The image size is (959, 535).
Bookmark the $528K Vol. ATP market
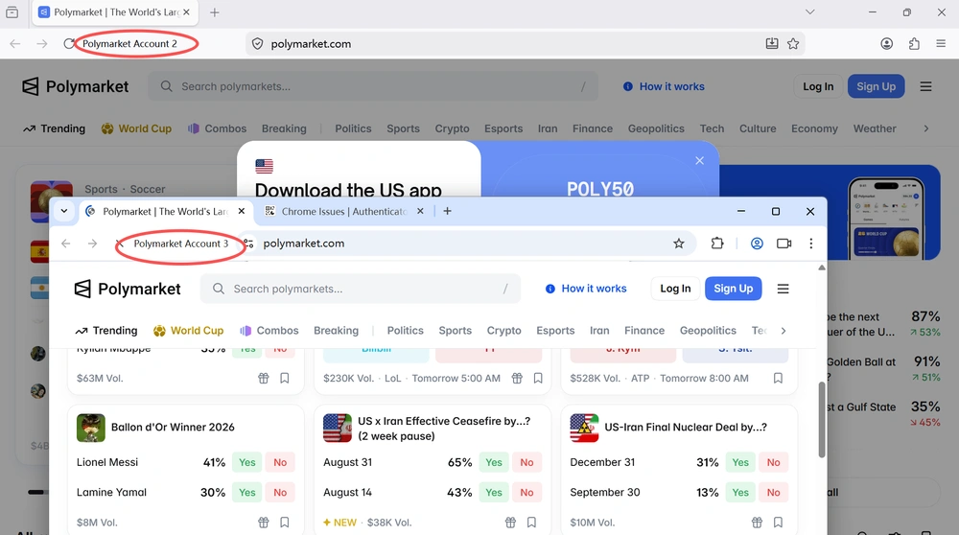778,378
